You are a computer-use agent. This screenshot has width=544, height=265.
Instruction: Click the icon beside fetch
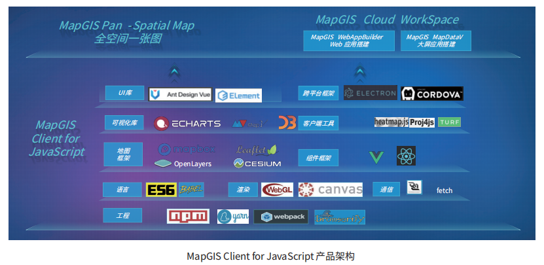[x=414, y=188]
